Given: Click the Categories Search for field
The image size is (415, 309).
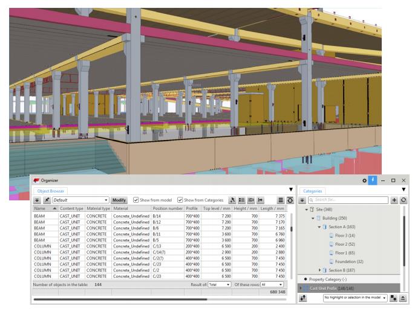Looking at the screenshot, I should [x=348, y=200].
